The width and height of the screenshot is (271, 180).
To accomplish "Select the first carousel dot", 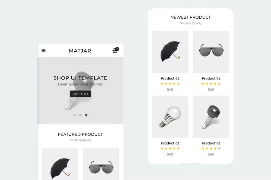I will tap(74, 115).
